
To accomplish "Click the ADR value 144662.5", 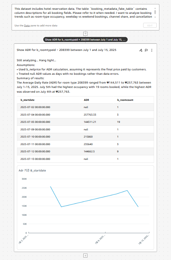I will (x=89, y=151).
